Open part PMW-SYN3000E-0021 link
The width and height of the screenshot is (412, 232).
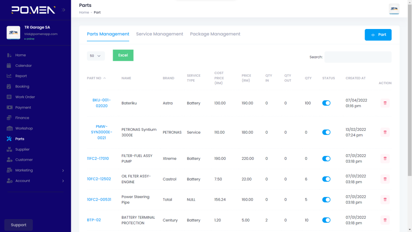[102, 132]
